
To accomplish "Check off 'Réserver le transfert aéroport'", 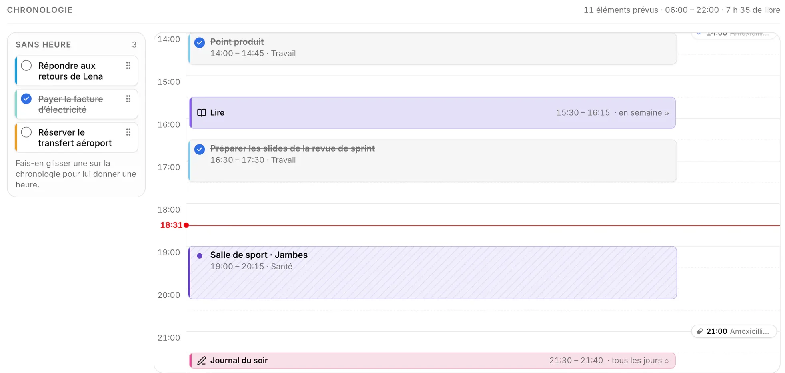I will point(26,132).
